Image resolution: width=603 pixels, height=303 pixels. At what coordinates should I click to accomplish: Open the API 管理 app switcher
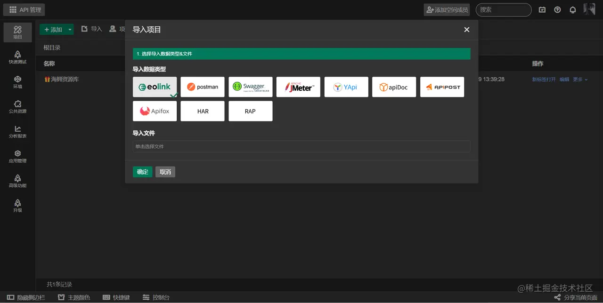point(24,9)
